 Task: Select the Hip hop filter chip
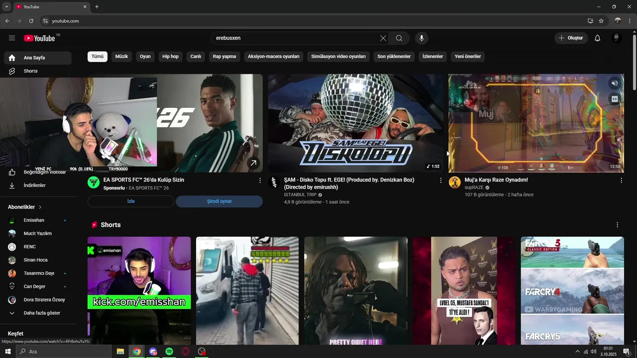[170, 57]
